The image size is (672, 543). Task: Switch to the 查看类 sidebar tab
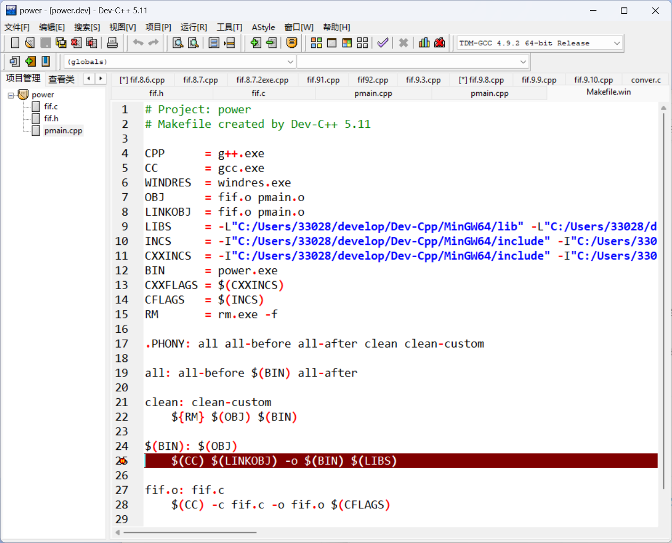(x=61, y=79)
